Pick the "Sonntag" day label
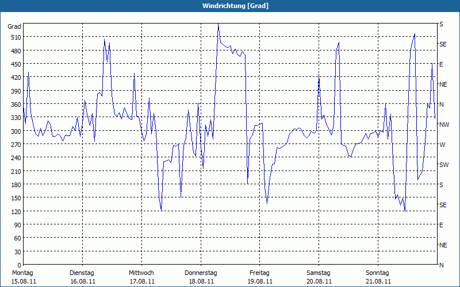Image resolution: width=460 pixels, height=287 pixels. [377, 273]
